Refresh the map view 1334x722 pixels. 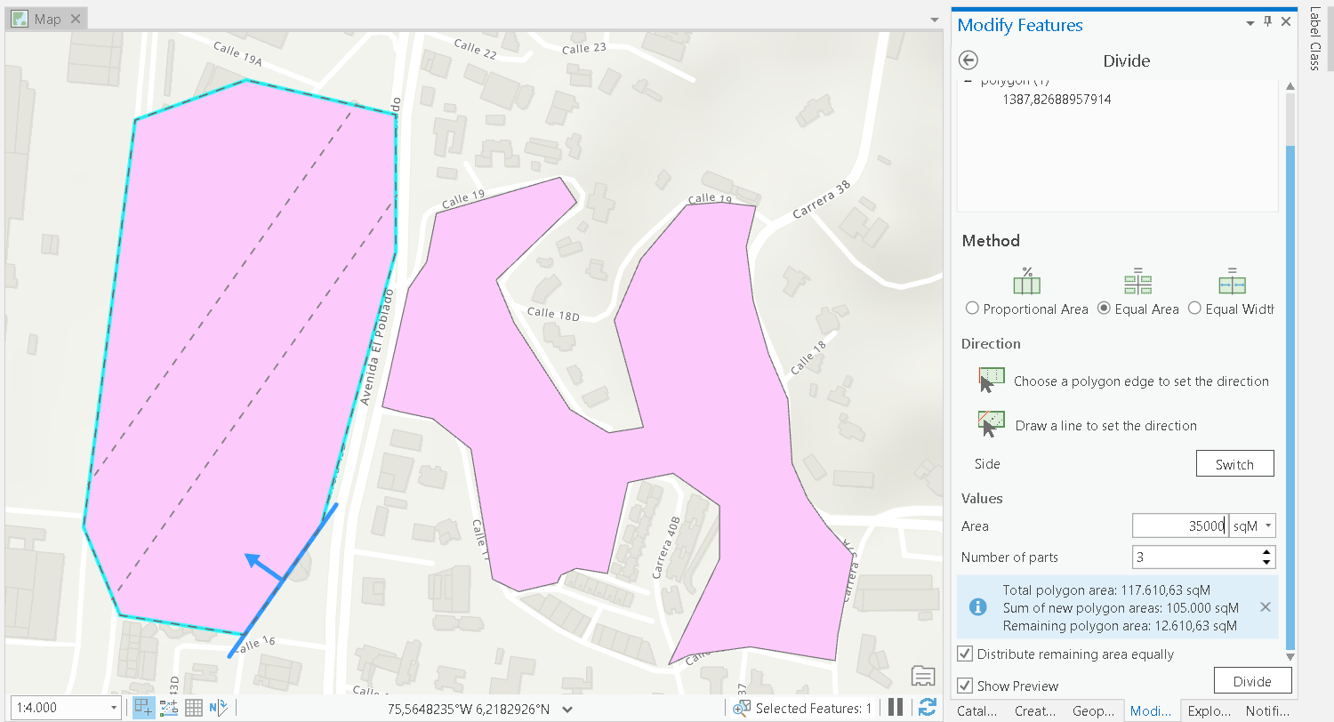coord(926,708)
